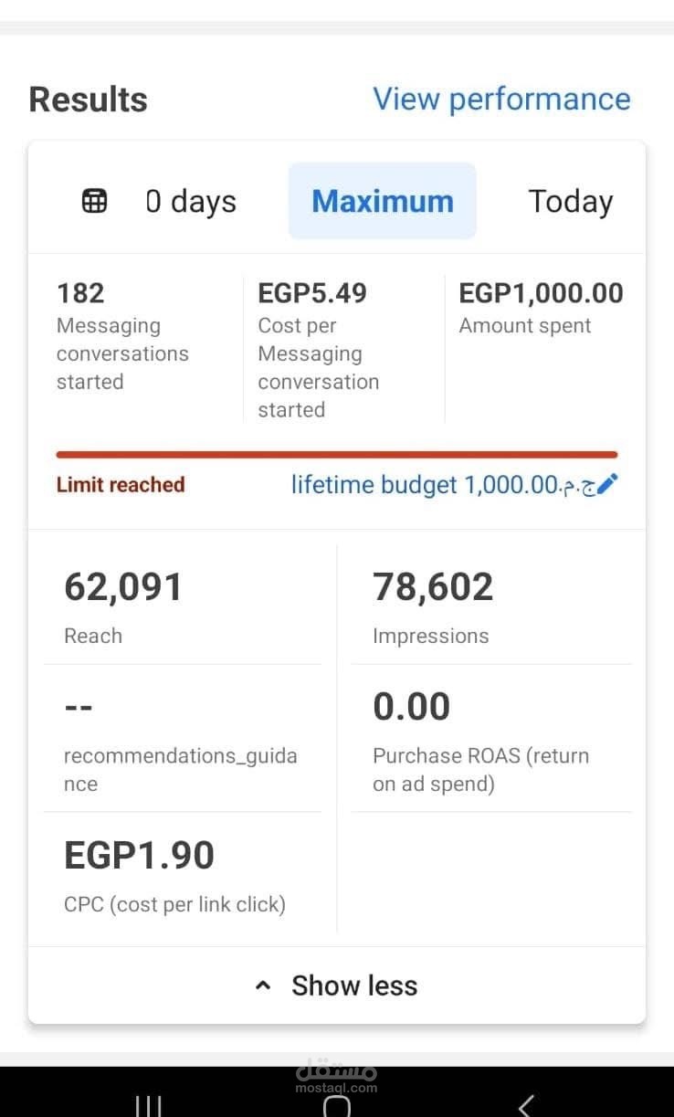Open the View performance link

pyautogui.click(x=501, y=99)
